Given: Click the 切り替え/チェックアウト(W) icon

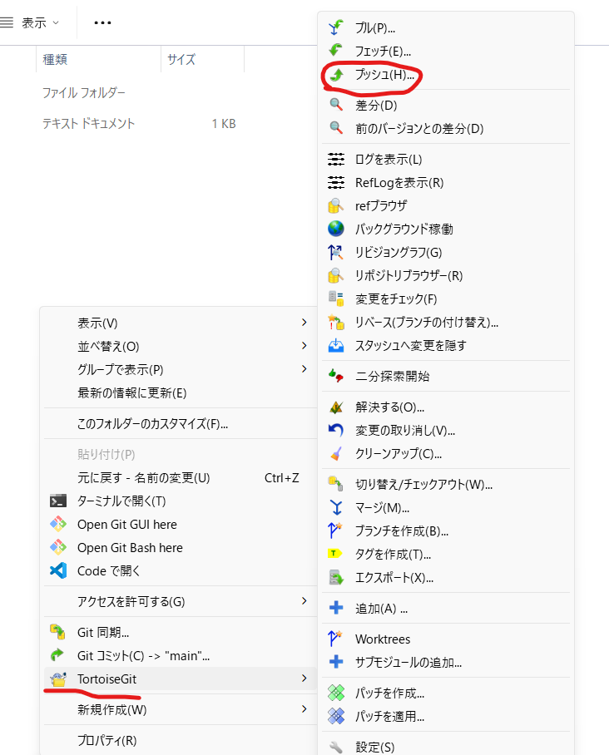Looking at the screenshot, I should pyautogui.click(x=336, y=485).
